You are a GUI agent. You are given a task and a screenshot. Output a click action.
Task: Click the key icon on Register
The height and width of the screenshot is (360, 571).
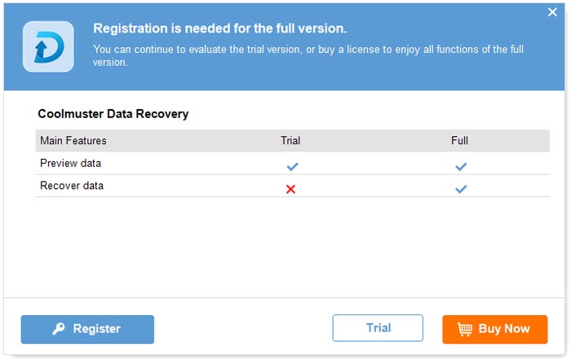[59, 329]
